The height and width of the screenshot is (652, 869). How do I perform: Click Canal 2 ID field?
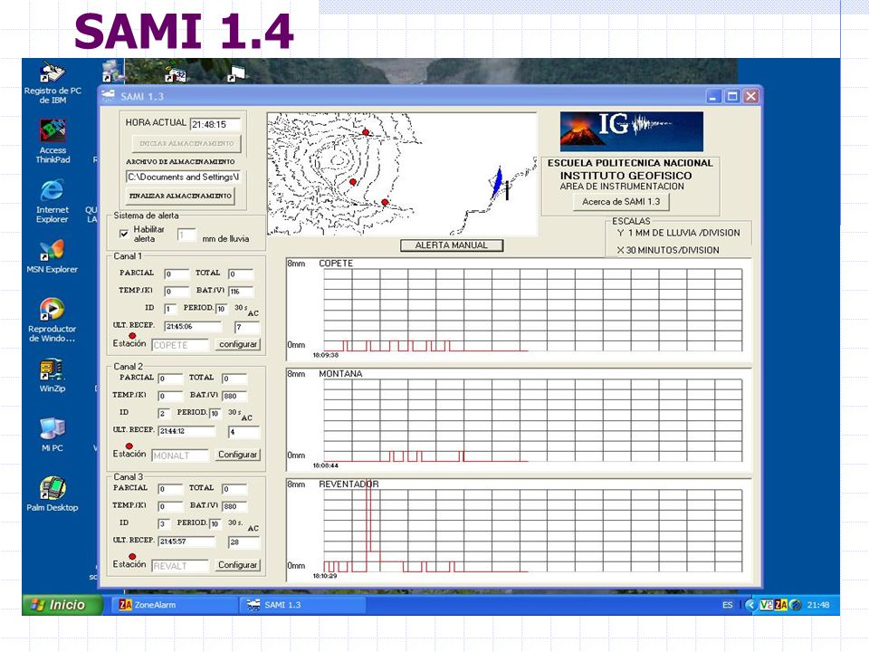pos(164,414)
